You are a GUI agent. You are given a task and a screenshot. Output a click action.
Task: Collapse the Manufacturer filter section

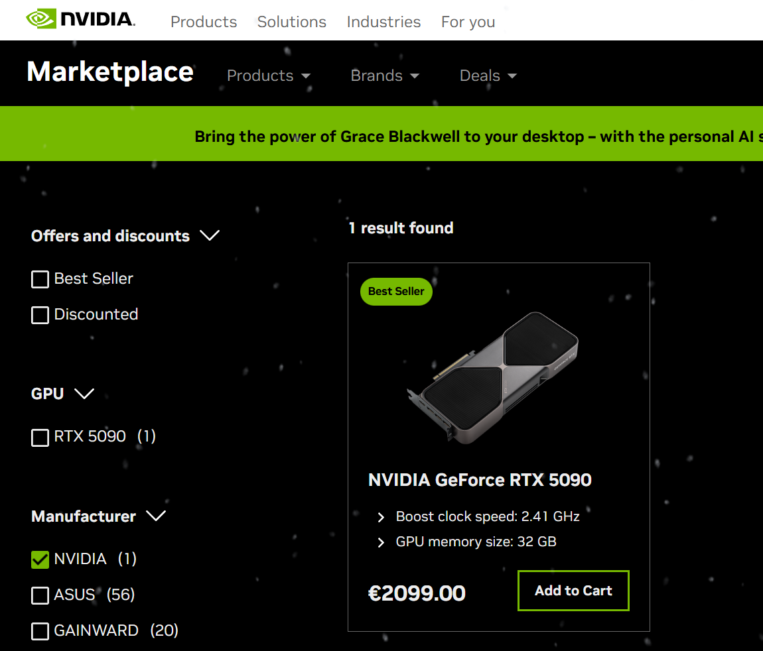point(155,516)
